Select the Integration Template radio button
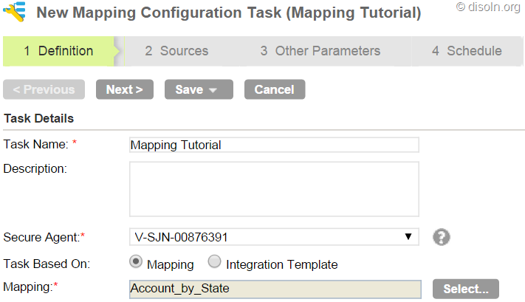 click(x=214, y=262)
